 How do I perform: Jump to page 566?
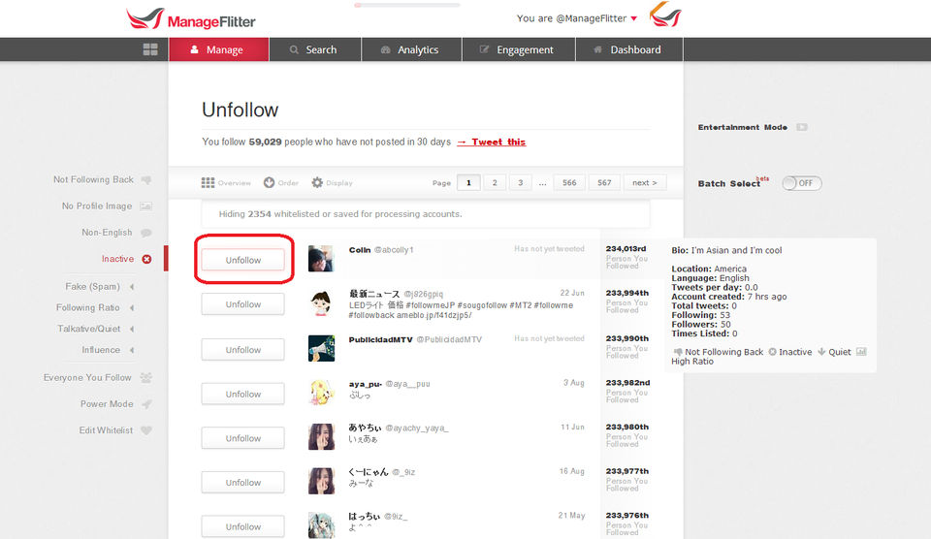coord(569,183)
